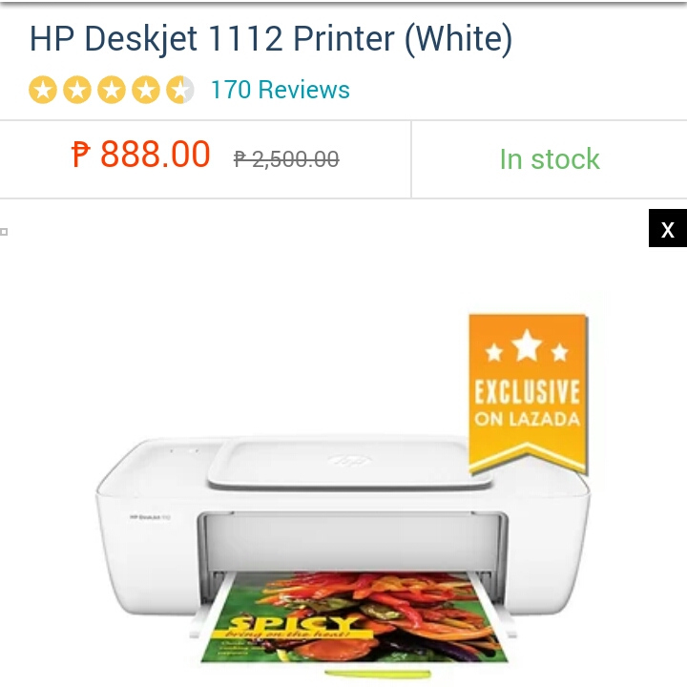Viewport: 687px width, 687px height.
Task: Click the small square icon at left edge
Action: tap(4, 232)
